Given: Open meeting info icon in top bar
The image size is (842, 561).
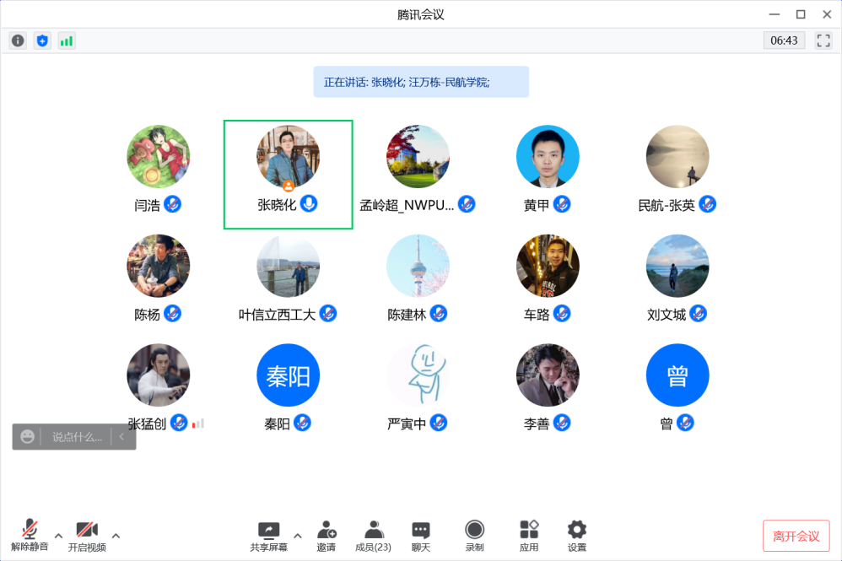Looking at the screenshot, I should pyautogui.click(x=18, y=40).
